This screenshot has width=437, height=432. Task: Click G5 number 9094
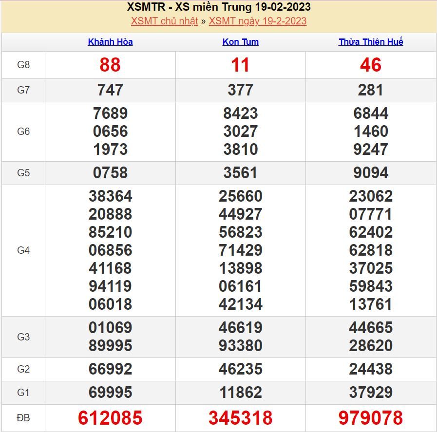371,173
